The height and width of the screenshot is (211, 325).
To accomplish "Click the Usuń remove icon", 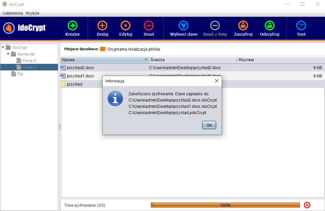I will pyautogui.click(x=149, y=26).
